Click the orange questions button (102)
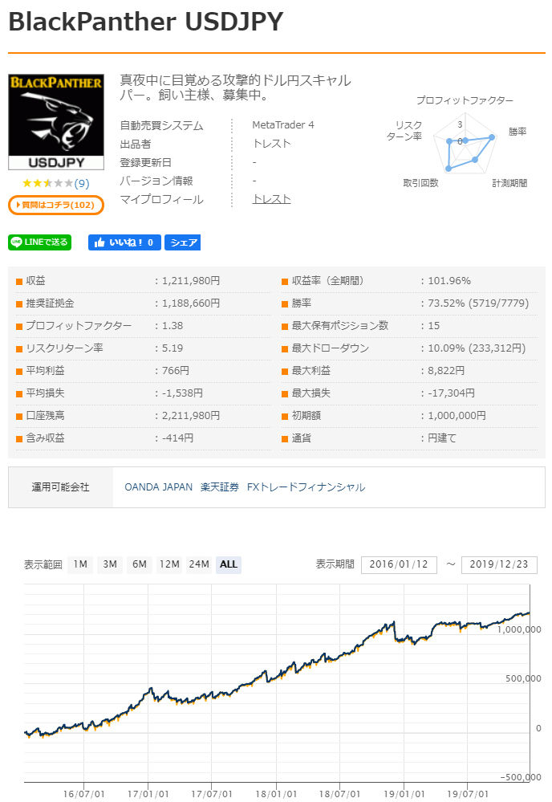This screenshot has width=552, height=802. tap(56, 205)
